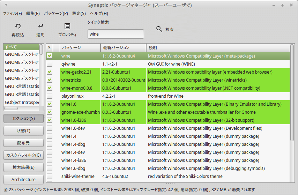Click the 状態(T) filter button
The width and height of the screenshot is (298, 195).
(x=24, y=131)
